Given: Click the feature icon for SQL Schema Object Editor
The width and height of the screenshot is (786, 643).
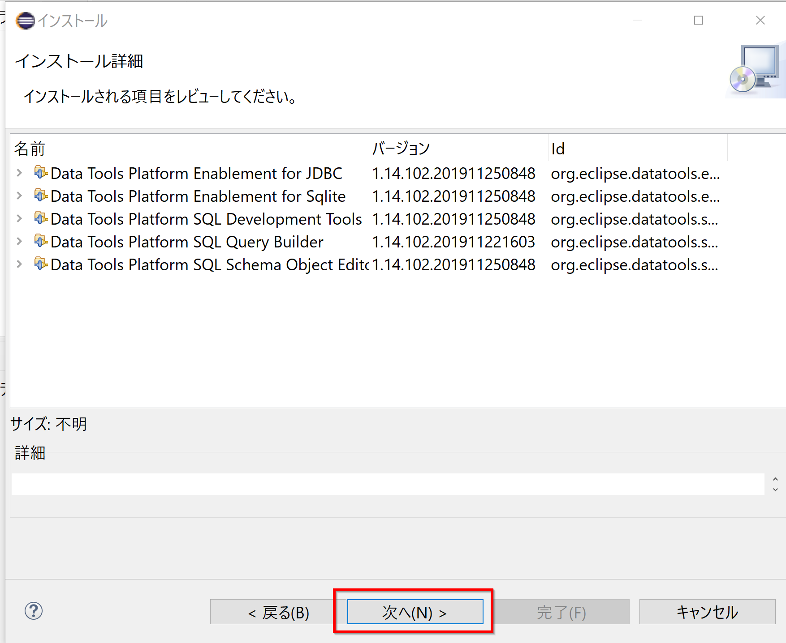Looking at the screenshot, I should tap(41, 264).
